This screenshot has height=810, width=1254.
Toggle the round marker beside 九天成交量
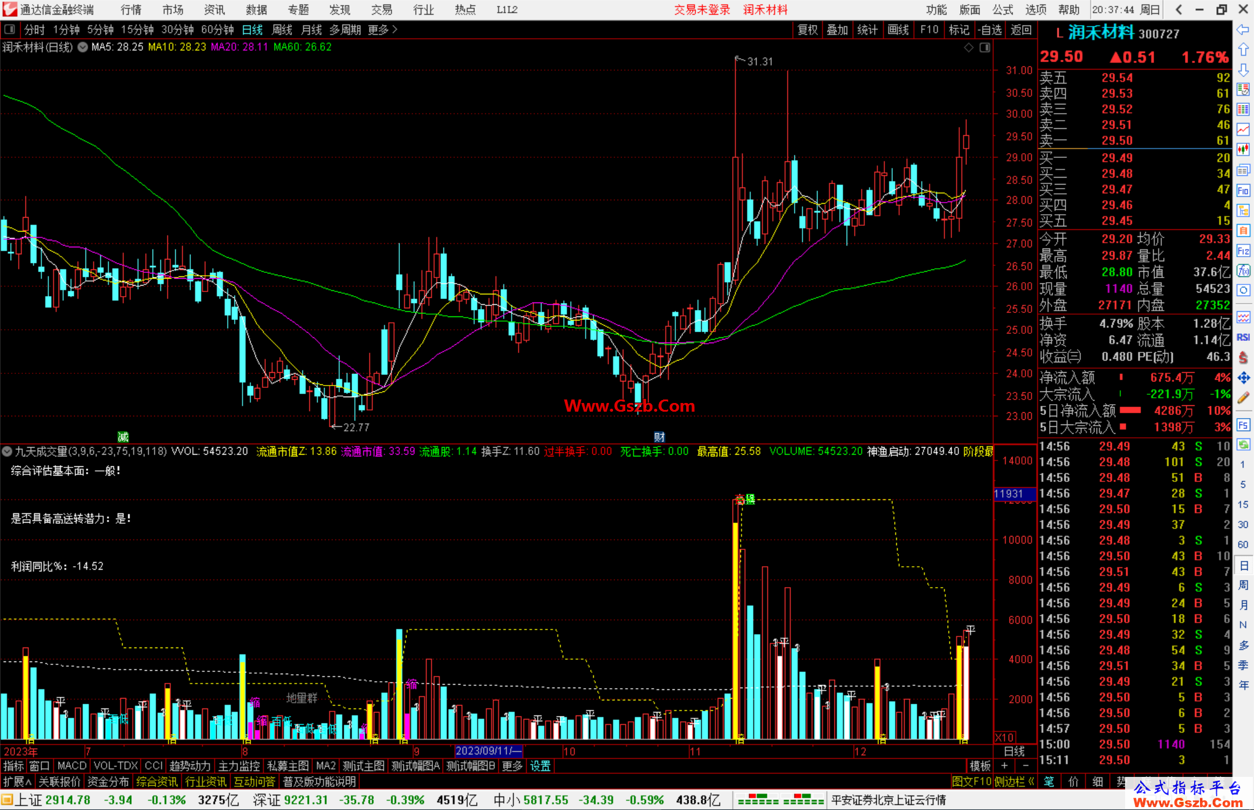[7, 451]
